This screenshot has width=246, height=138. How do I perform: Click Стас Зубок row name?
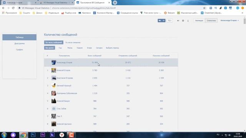pos(61,108)
